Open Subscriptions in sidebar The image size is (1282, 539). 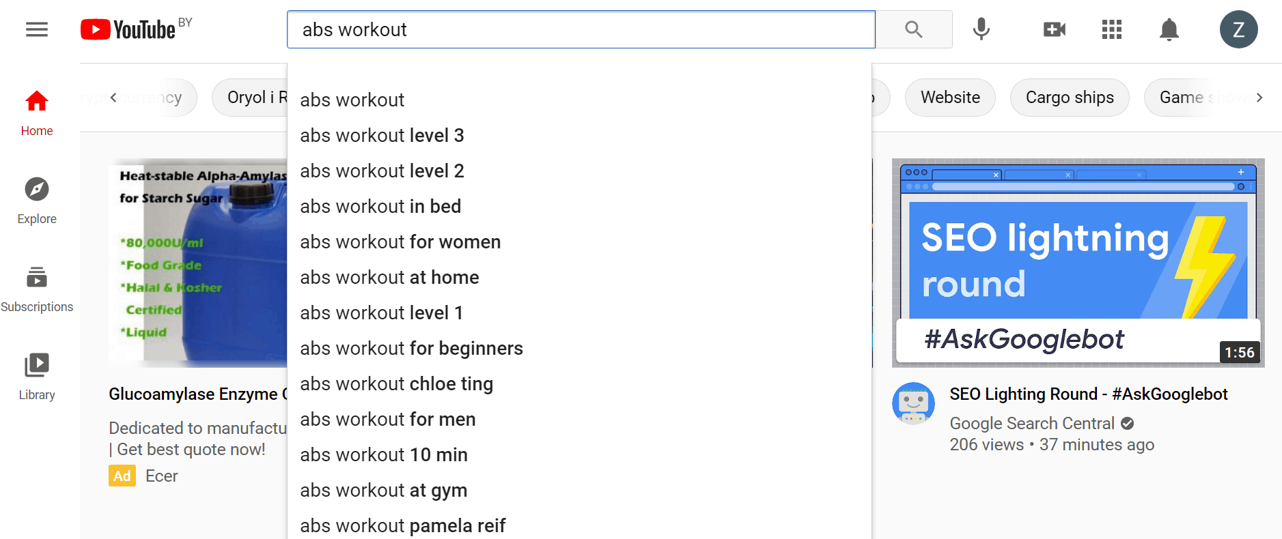tap(37, 289)
